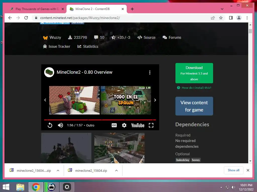Open video settings gear

pos(124,125)
